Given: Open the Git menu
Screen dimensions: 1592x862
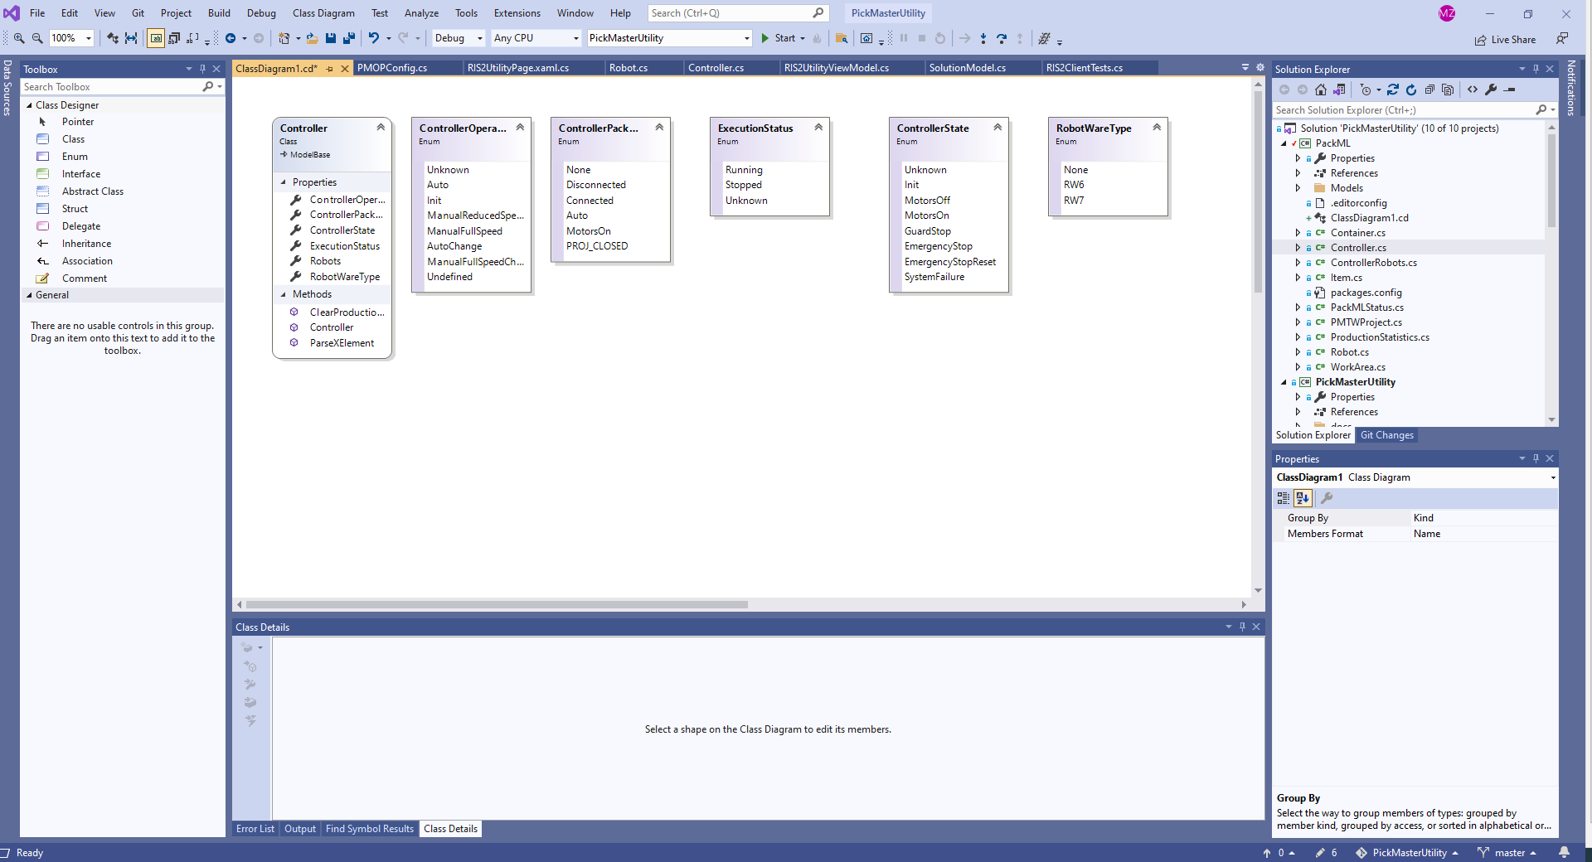Looking at the screenshot, I should click(138, 13).
